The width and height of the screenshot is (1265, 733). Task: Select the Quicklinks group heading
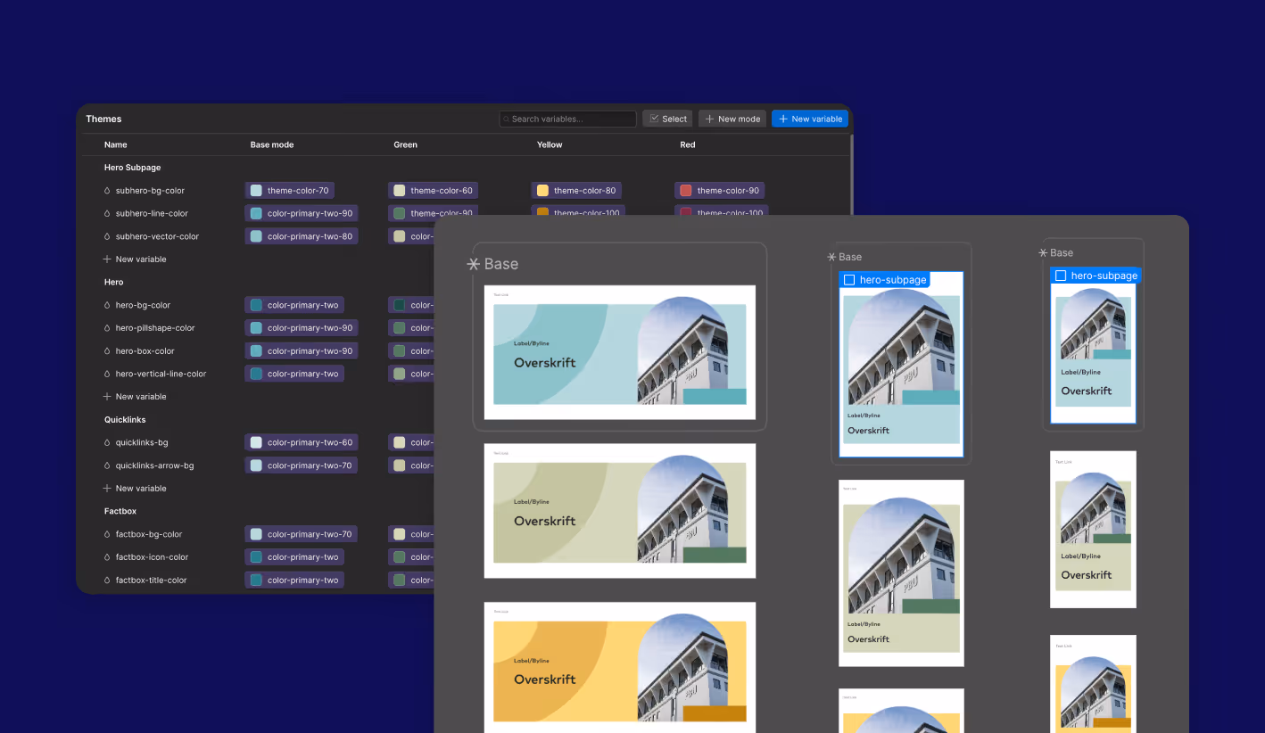point(125,420)
